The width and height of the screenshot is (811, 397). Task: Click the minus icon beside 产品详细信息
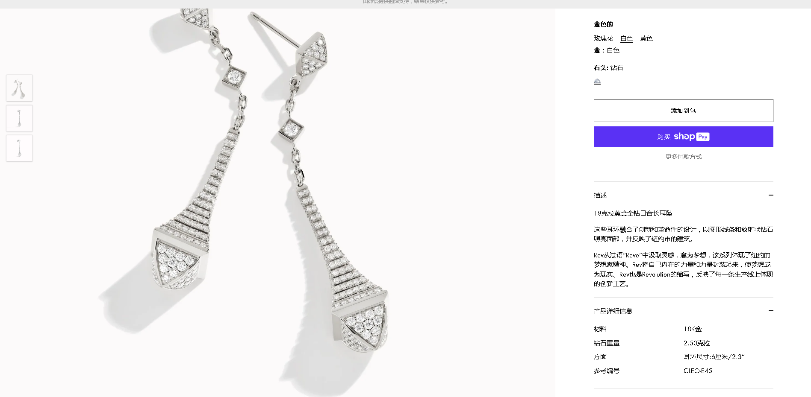coord(771,311)
